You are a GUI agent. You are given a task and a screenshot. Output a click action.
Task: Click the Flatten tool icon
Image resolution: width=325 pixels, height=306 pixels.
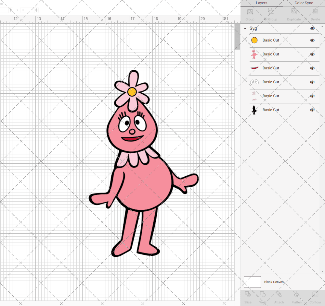coord(297,294)
